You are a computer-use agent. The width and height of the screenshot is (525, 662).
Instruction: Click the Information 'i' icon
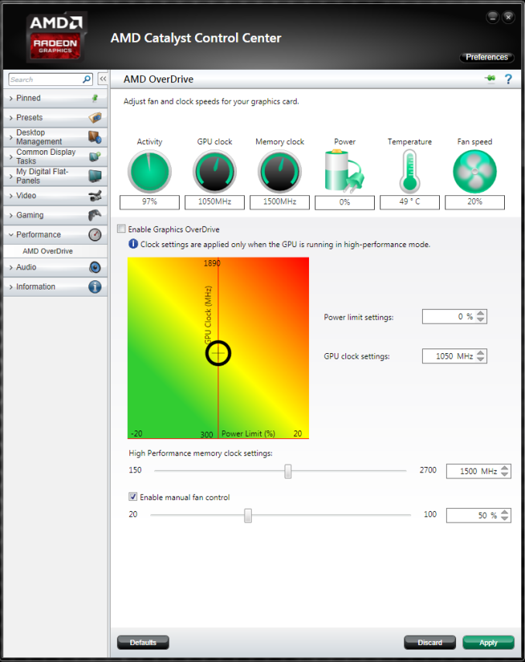[x=95, y=286]
